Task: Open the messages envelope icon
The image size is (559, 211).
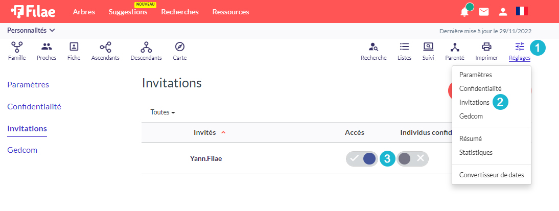Action: [x=484, y=12]
